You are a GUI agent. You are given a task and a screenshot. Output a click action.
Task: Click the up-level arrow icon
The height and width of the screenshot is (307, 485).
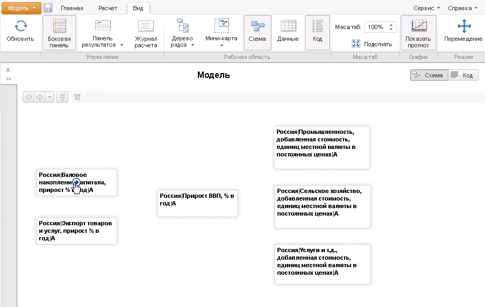tap(62, 97)
